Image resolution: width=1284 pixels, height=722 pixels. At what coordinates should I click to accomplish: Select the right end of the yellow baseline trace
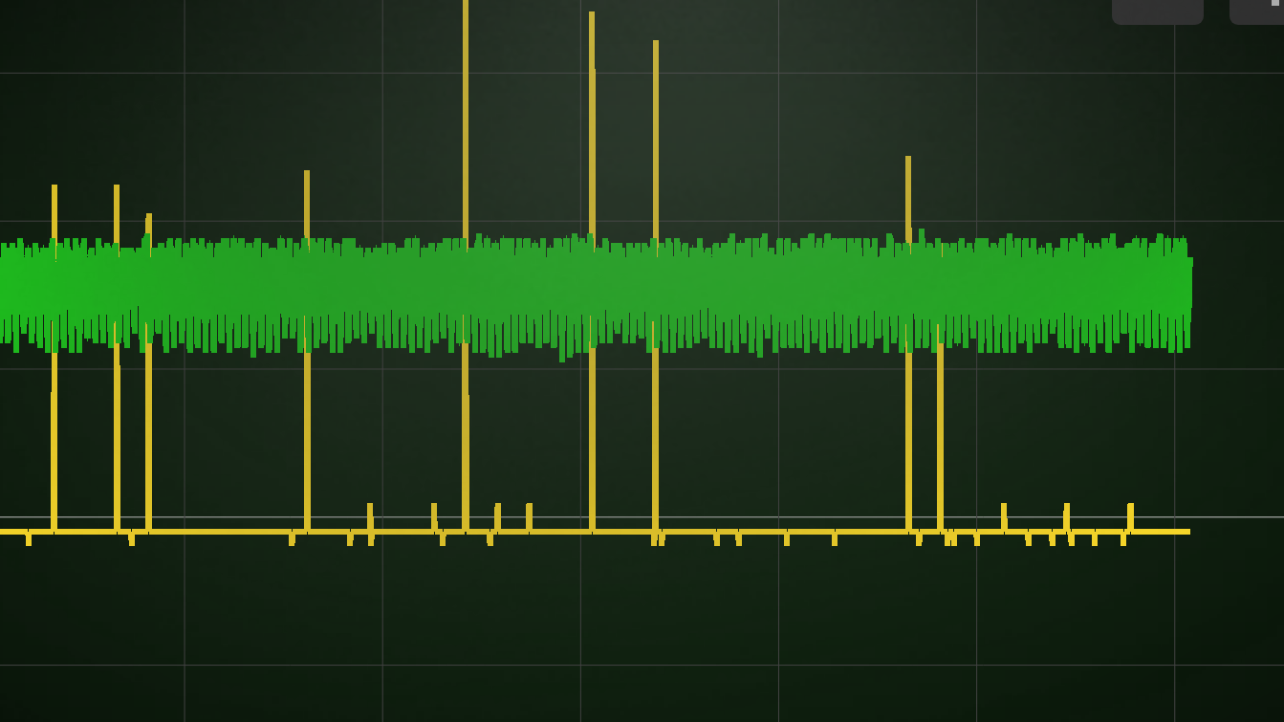point(1186,532)
